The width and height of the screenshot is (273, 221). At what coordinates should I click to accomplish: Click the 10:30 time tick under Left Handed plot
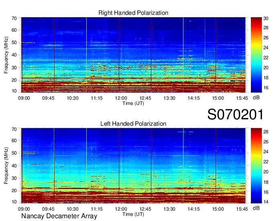click(73, 209)
